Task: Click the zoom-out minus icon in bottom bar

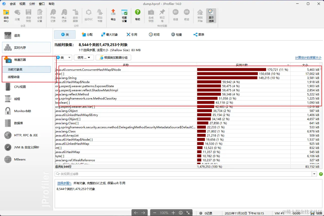Action: (155, 213)
